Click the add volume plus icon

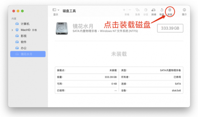click(x=124, y=10)
